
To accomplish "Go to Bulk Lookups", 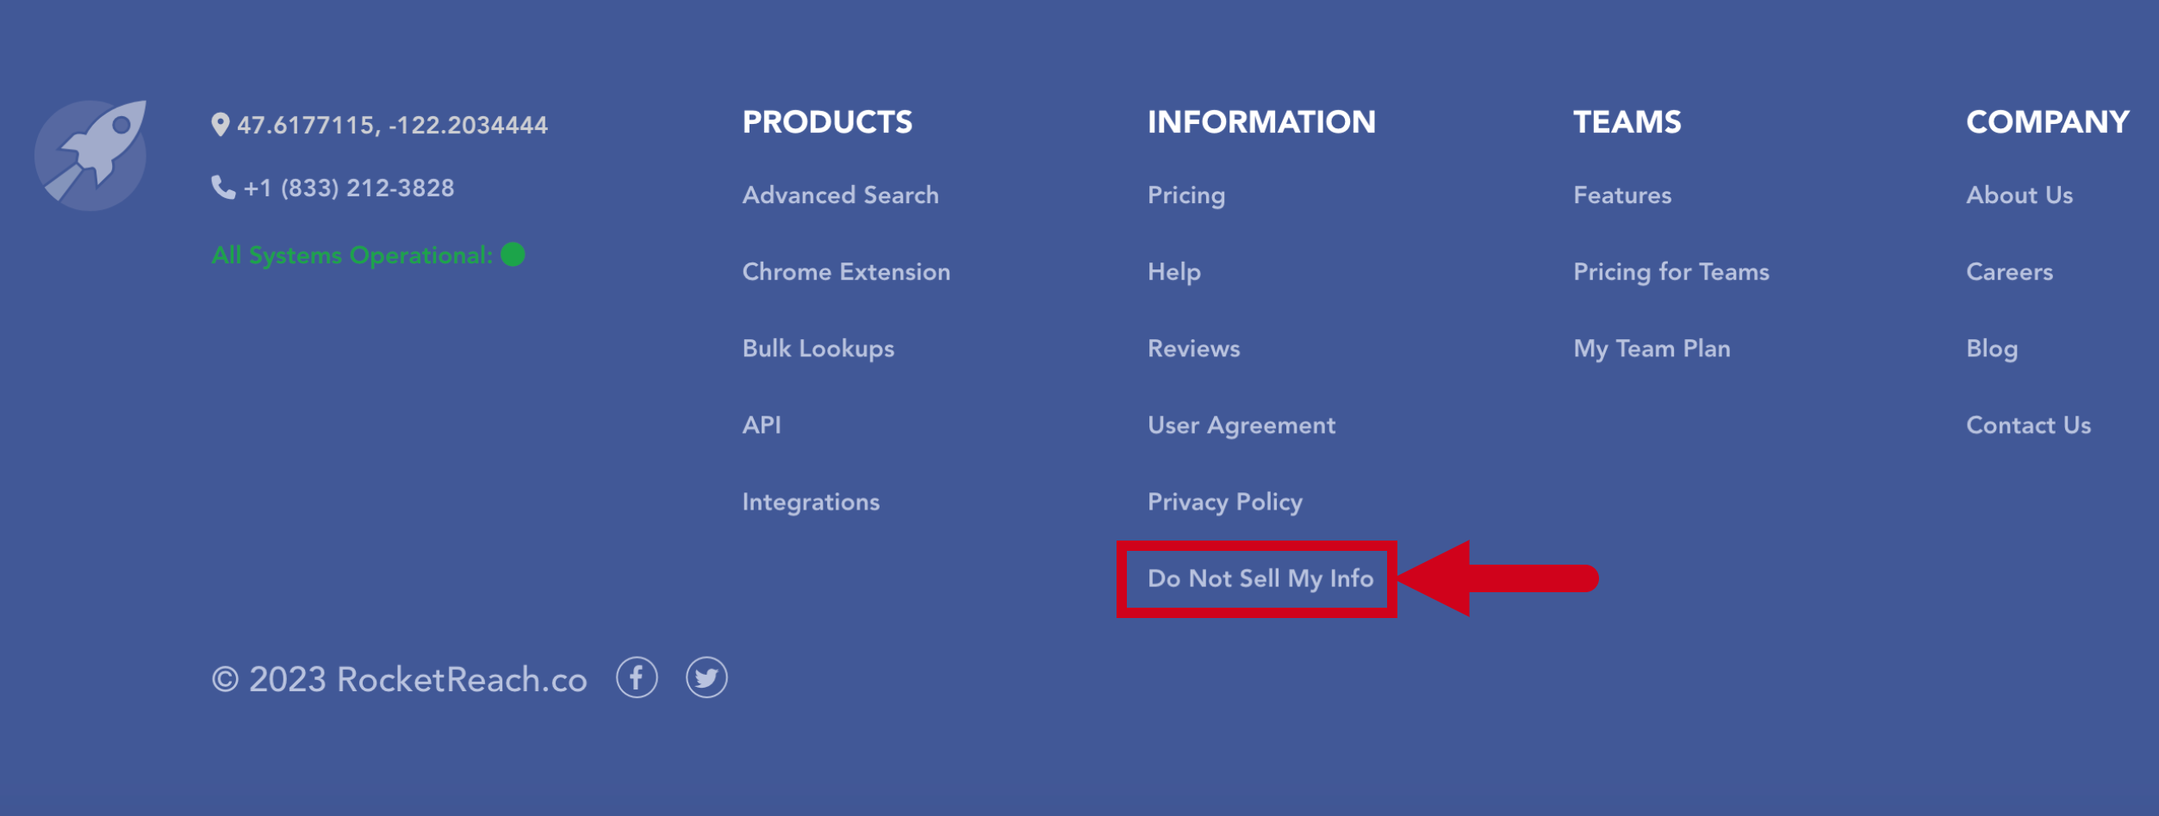I will 818,349.
